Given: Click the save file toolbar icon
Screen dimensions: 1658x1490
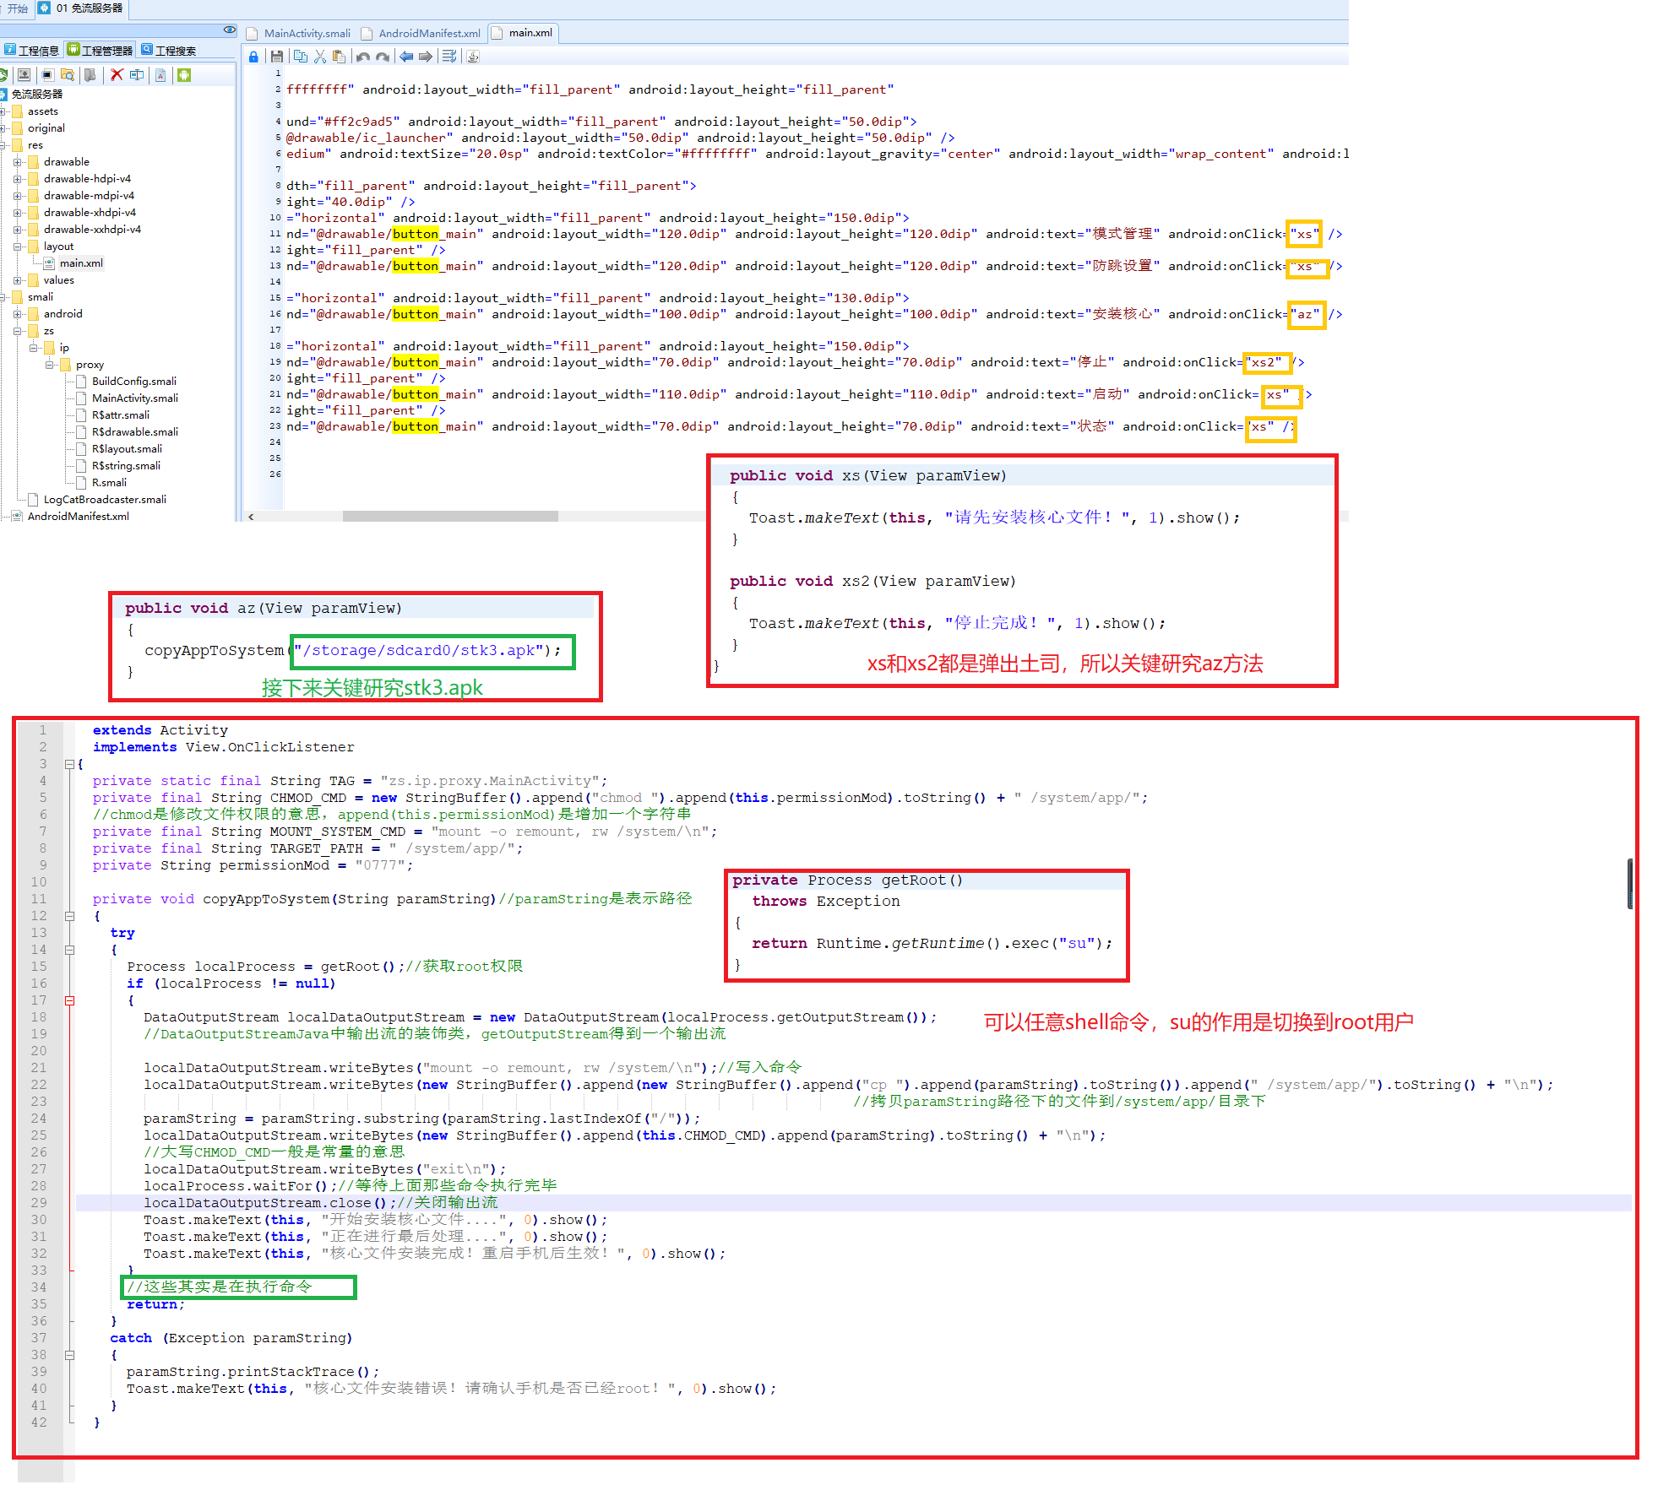Looking at the screenshot, I should pyautogui.click(x=276, y=57).
